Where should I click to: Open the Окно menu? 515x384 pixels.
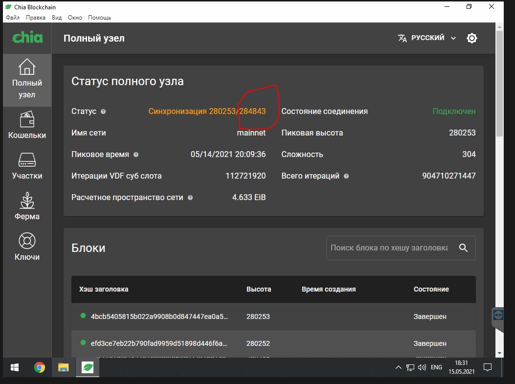click(x=75, y=18)
